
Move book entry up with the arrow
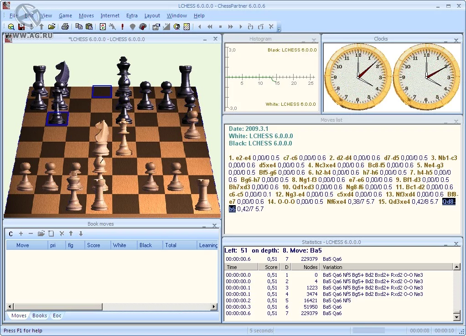tap(71, 234)
